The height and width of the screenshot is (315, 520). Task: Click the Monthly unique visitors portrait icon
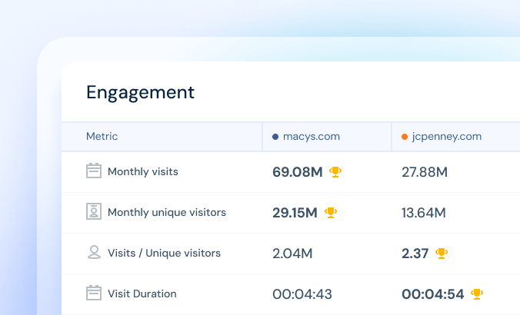[x=94, y=211]
